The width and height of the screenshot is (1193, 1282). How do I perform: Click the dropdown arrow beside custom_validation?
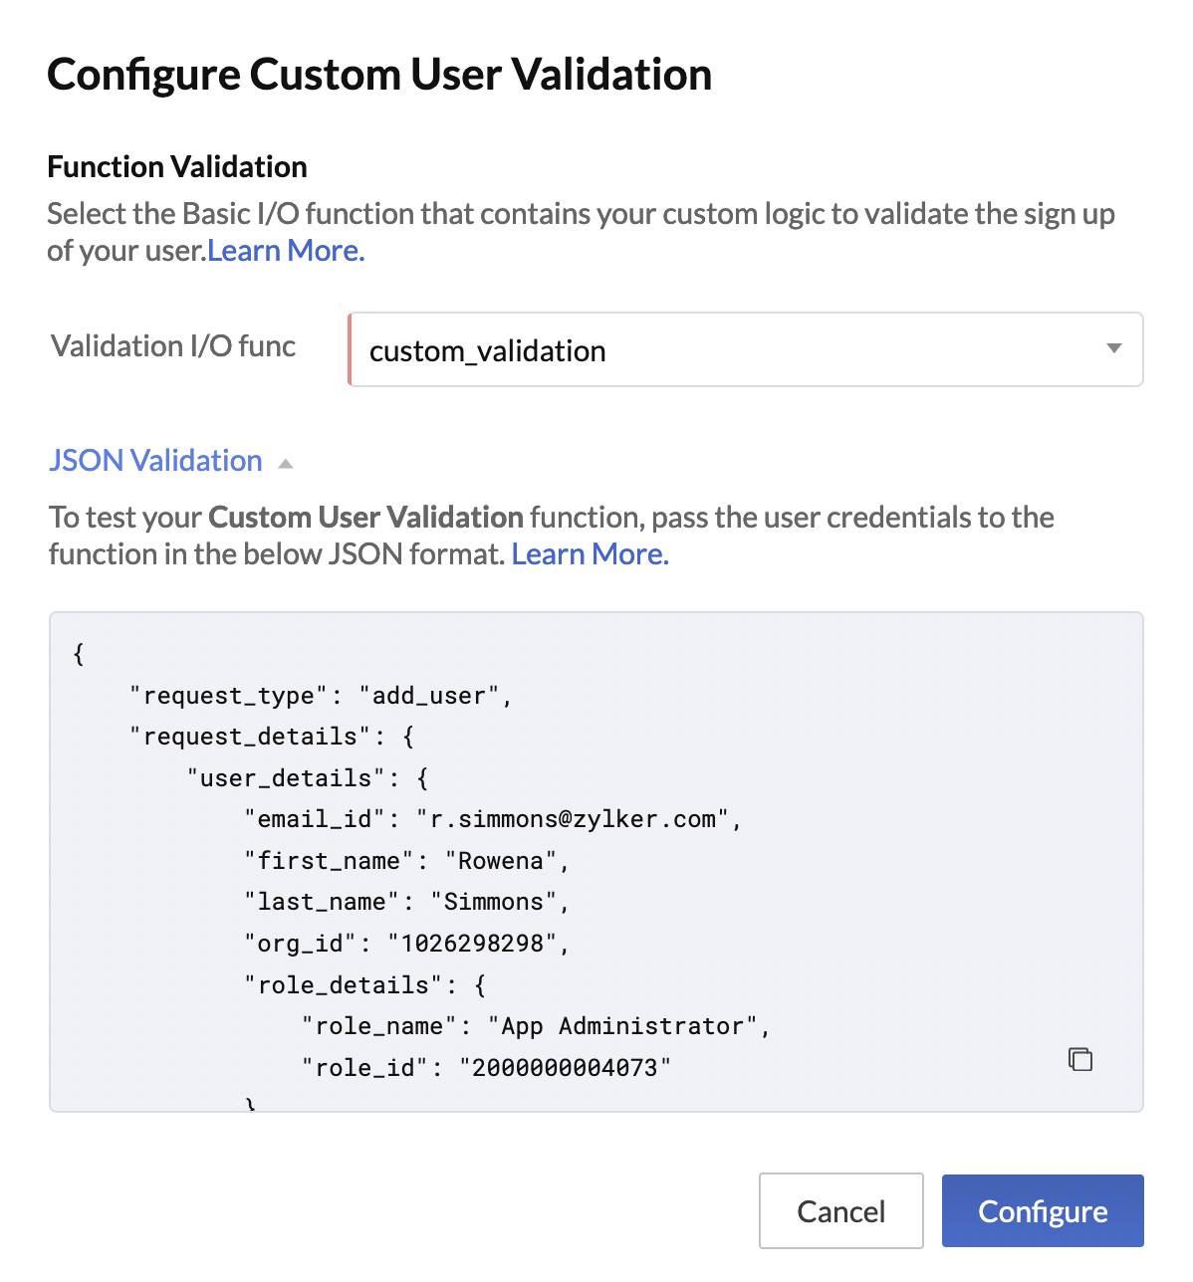[x=1112, y=349]
